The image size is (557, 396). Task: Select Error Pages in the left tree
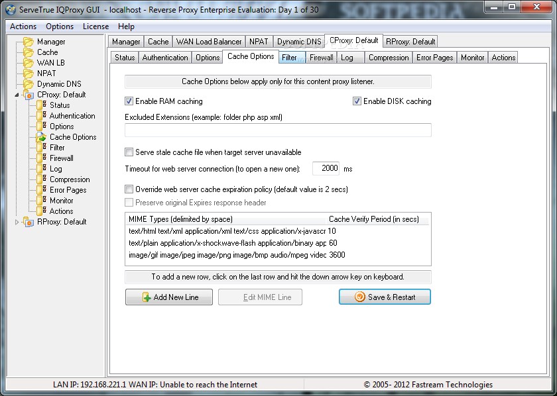68,190
